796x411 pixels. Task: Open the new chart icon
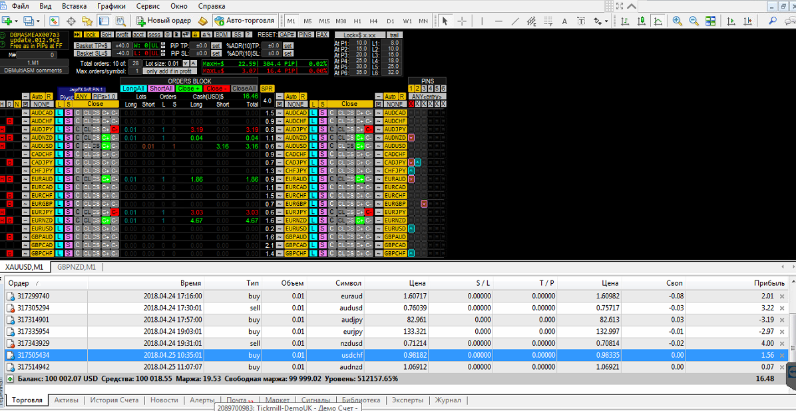(x=7, y=21)
